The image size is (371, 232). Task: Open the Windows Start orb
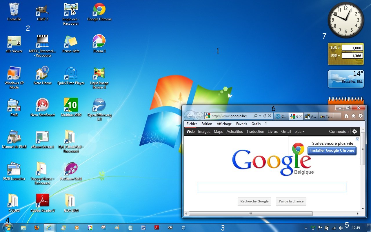click(8, 228)
